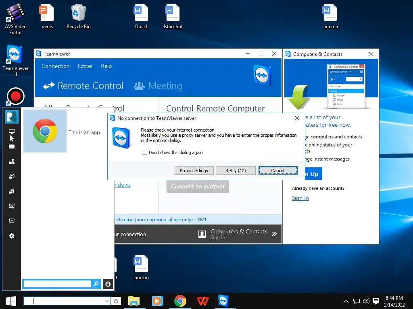Click the contact card icon in TeamViewer footer
This screenshot has height=309, width=413.
point(202,234)
